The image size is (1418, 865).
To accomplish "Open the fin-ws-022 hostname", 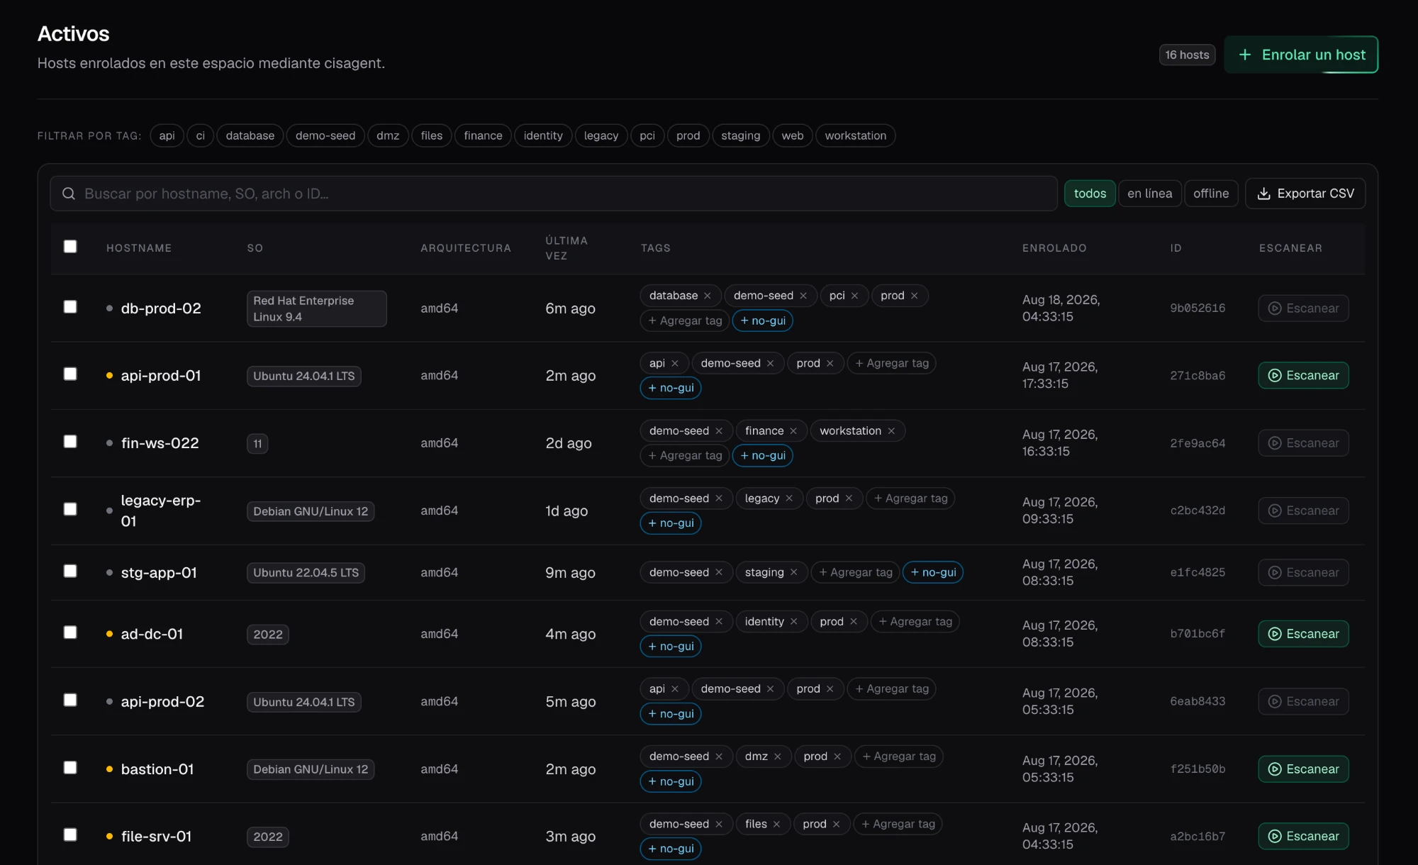I will coord(160,443).
